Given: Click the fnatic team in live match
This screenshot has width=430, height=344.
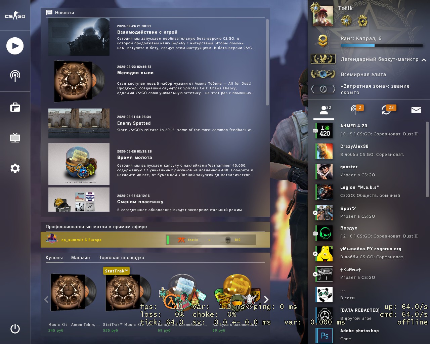Looking at the screenshot, I should pos(188,240).
